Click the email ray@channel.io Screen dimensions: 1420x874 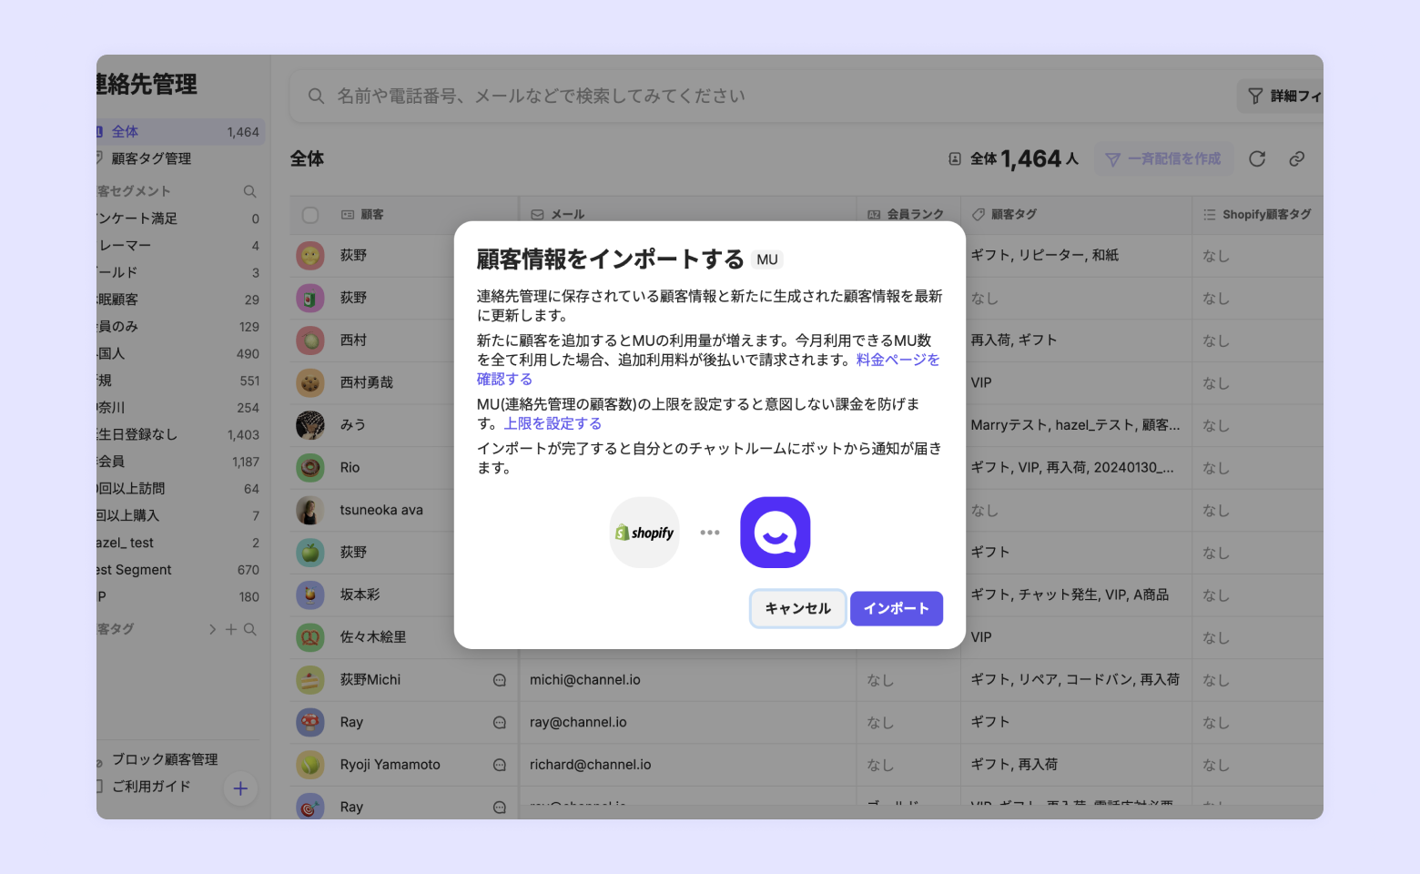pos(578,723)
